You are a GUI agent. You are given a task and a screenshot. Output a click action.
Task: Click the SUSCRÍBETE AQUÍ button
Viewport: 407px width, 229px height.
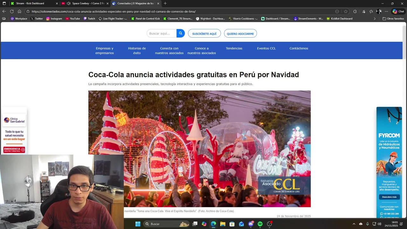point(204,33)
